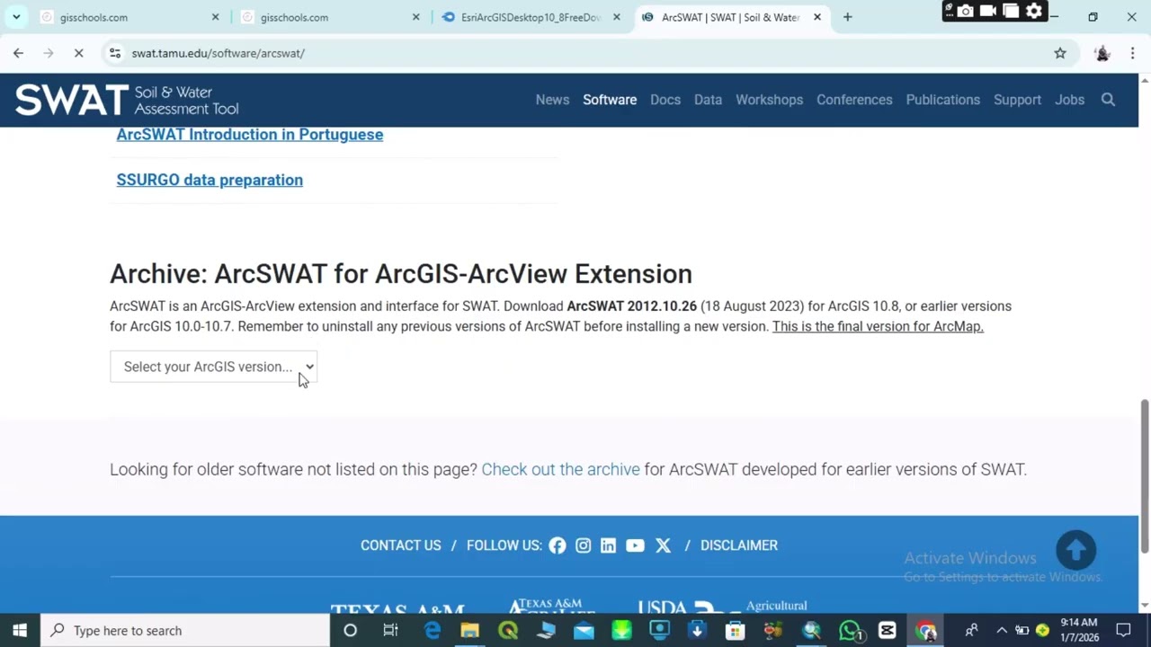This screenshot has width=1151, height=647.
Task: Open the Conferences menu item
Action: 854,100
